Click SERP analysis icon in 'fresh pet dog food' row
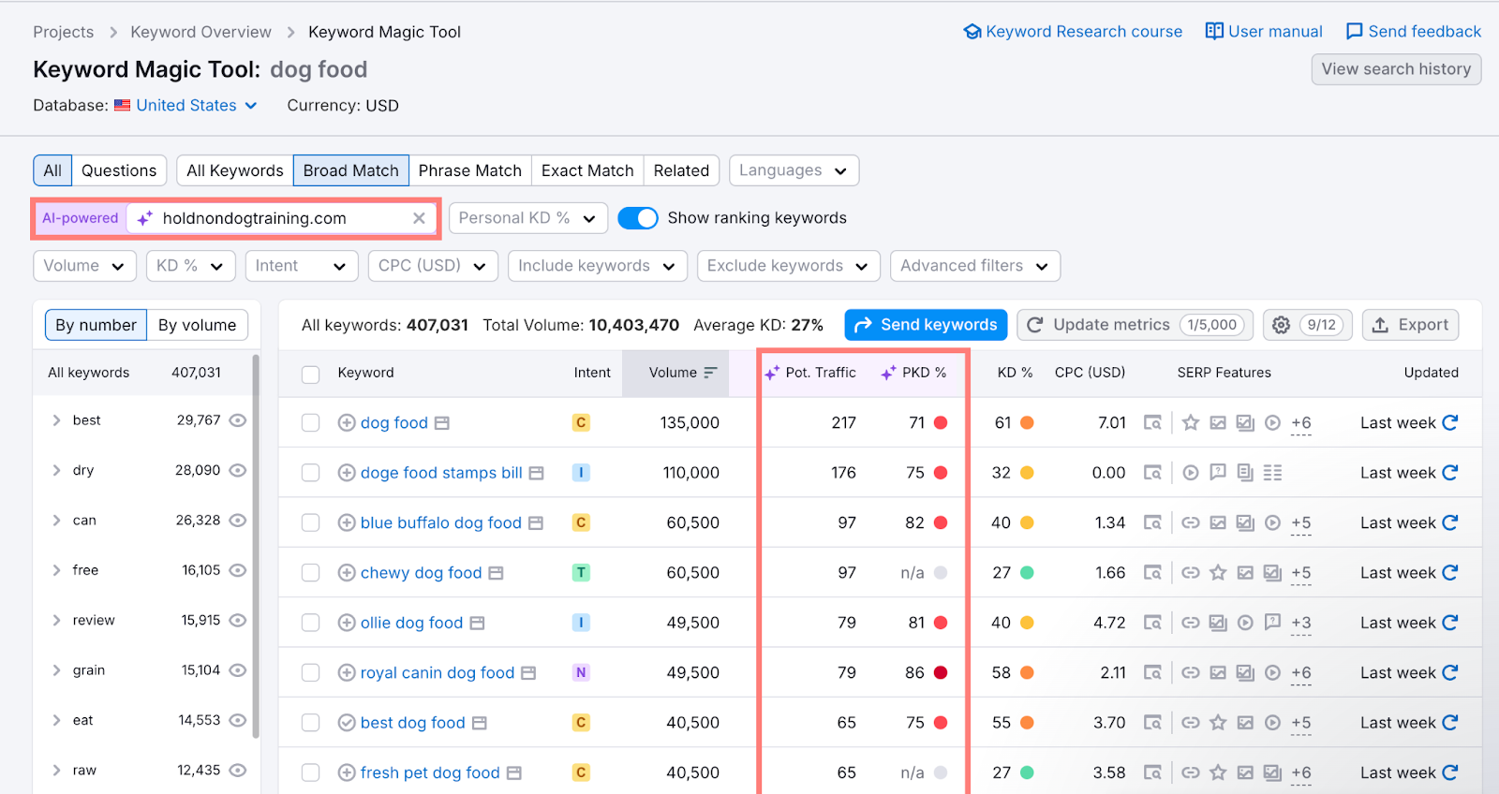This screenshot has height=794, width=1499. tap(1152, 772)
